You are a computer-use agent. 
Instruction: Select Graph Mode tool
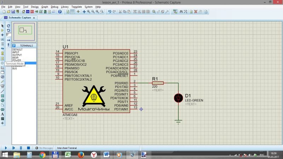coord(2,67)
